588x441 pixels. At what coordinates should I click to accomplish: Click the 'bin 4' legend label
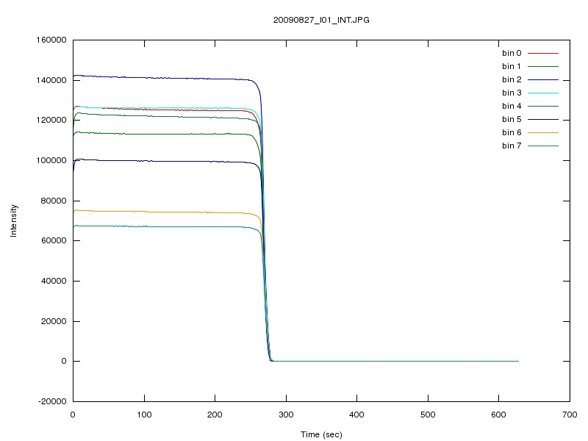coord(512,106)
